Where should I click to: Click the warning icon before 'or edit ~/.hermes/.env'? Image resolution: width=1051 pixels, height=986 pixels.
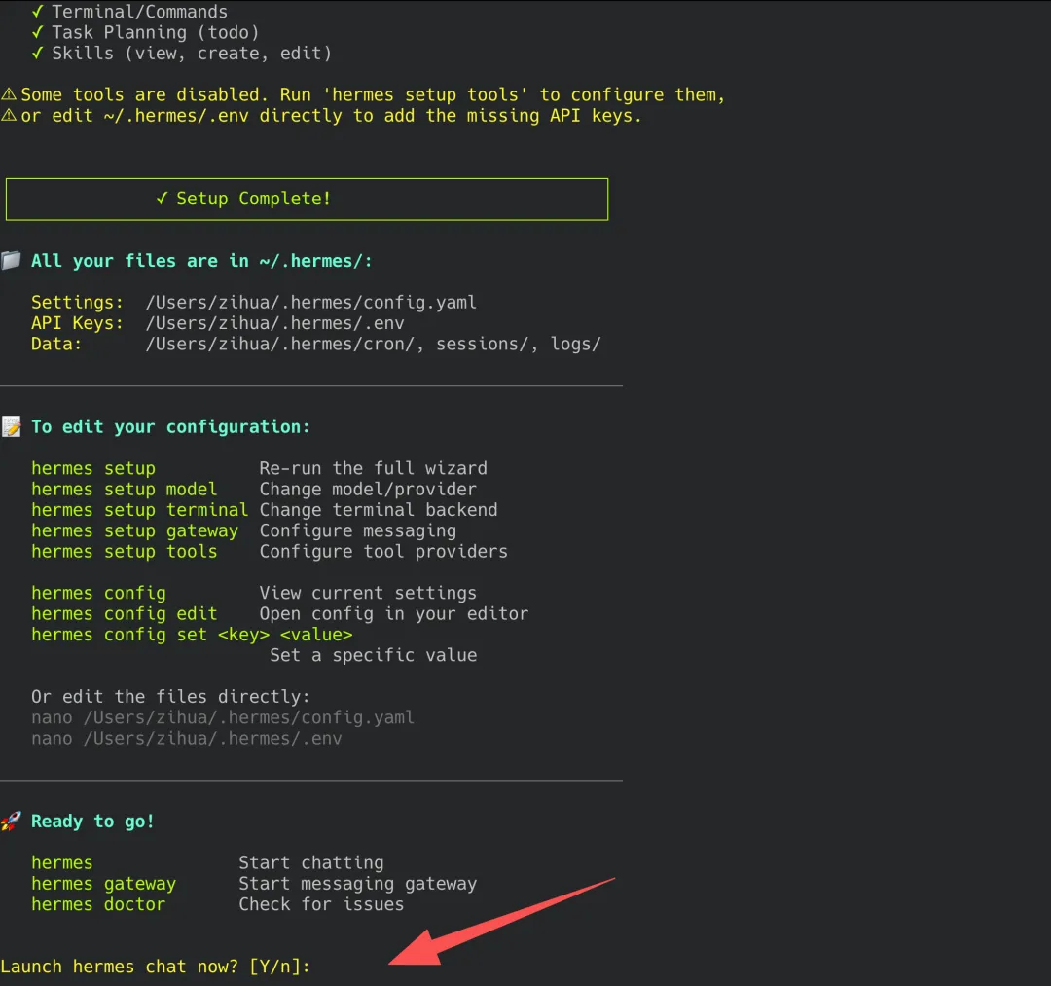click(9, 115)
